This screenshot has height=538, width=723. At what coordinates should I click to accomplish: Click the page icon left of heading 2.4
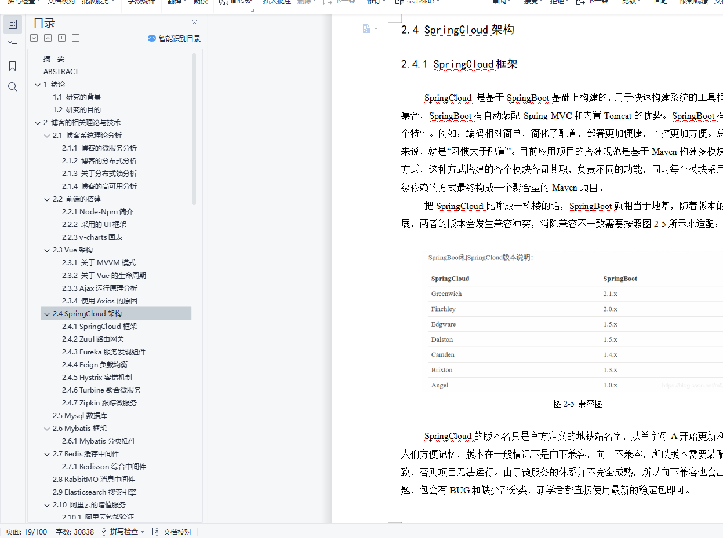tap(366, 29)
